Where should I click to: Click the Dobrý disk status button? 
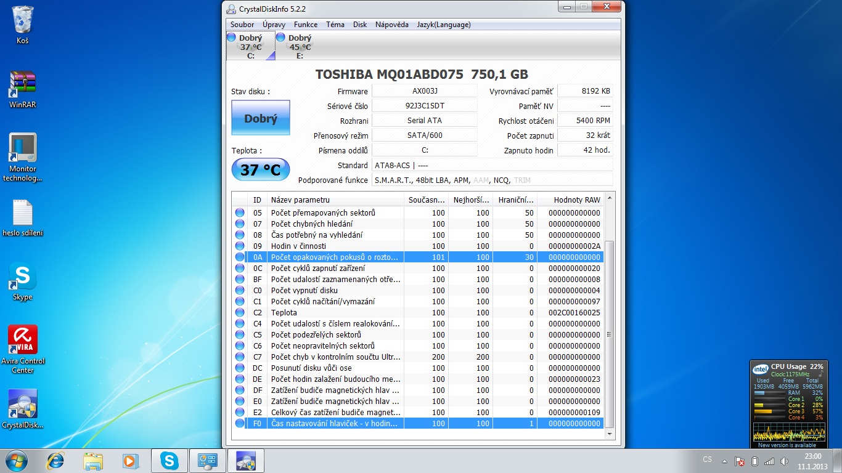click(x=261, y=118)
